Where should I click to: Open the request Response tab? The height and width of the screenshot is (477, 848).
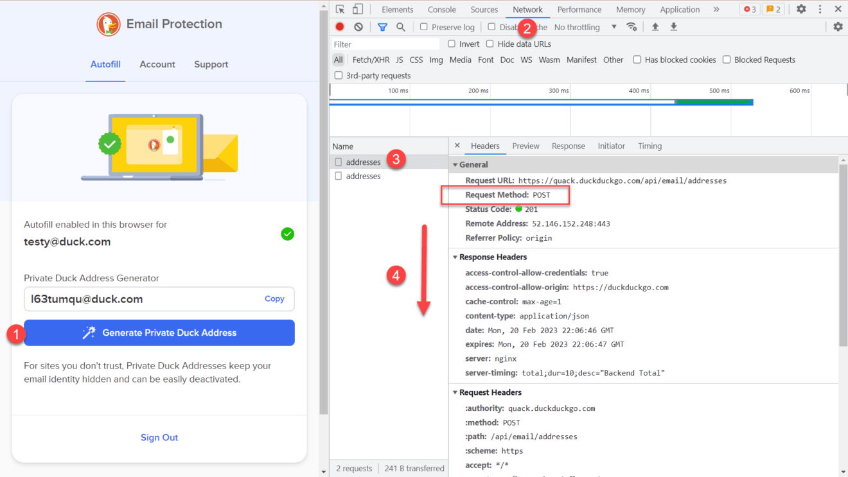tap(569, 146)
